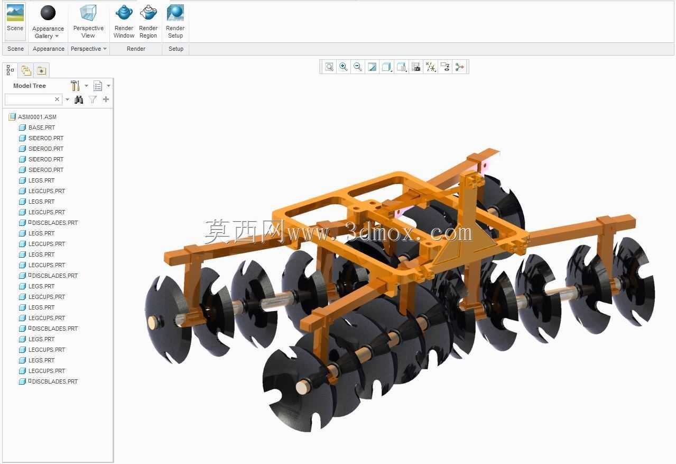676x464 pixels.
Task: Click the BASE.PRT part icon
Action: click(x=22, y=128)
